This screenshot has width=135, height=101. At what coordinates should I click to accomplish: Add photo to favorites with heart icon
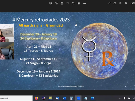[x=67, y=3]
